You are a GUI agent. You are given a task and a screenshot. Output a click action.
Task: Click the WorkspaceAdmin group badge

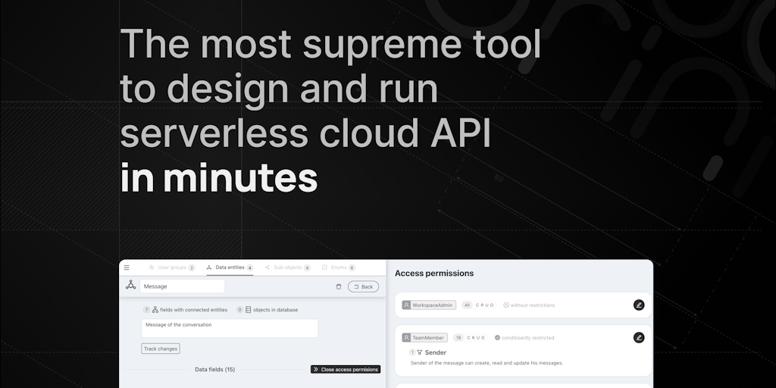pyautogui.click(x=429, y=305)
